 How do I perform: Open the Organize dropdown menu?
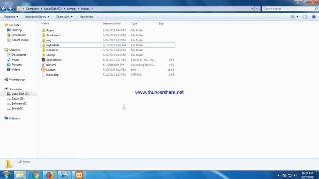tap(11, 17)
